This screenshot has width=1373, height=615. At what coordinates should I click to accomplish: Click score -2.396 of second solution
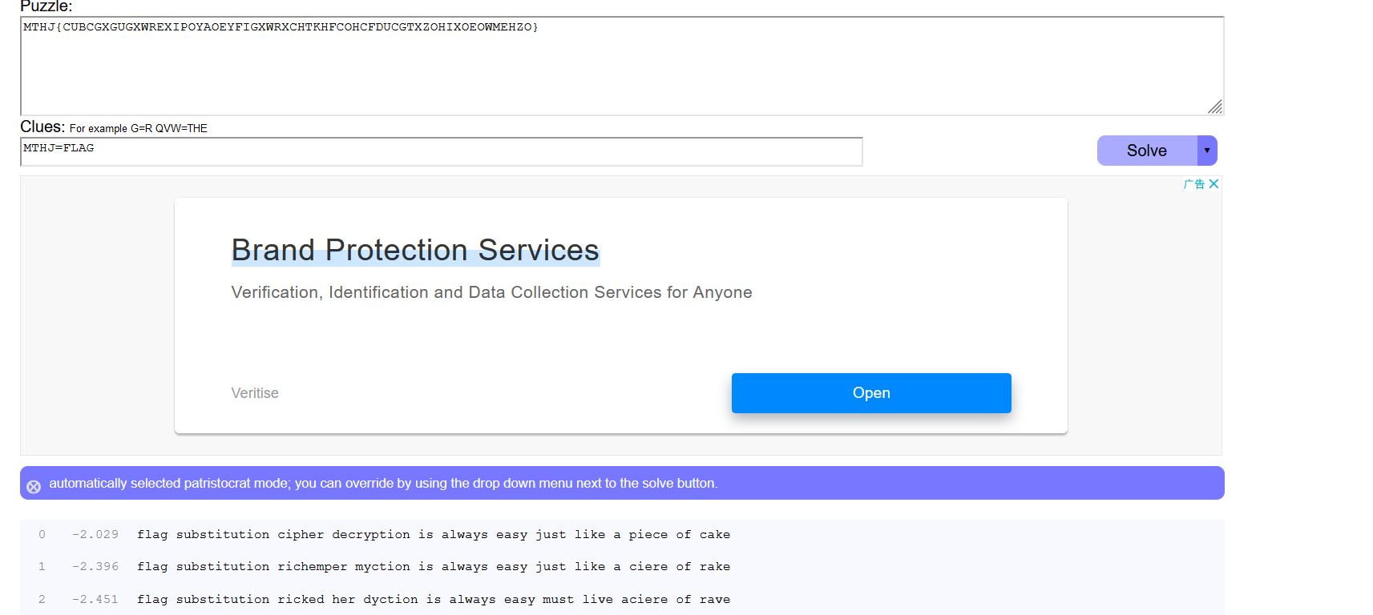point(95,566)
